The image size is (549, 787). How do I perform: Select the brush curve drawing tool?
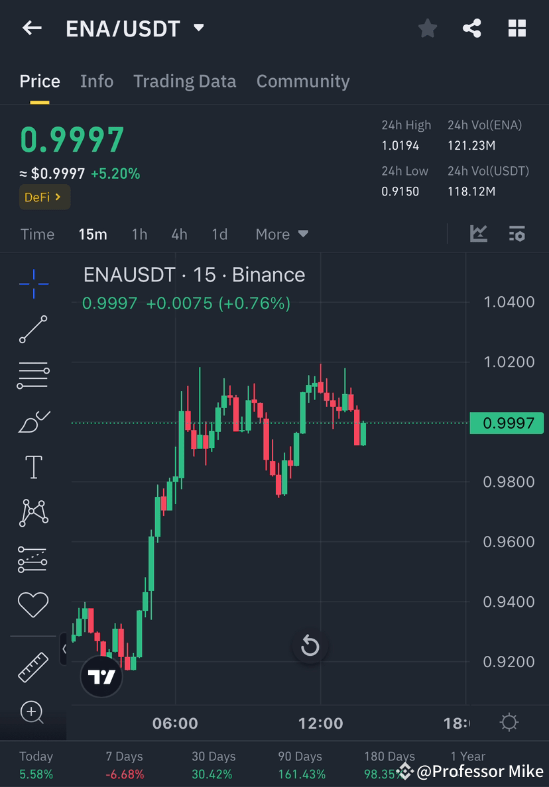pyautogui.click(x=33, y=421)
